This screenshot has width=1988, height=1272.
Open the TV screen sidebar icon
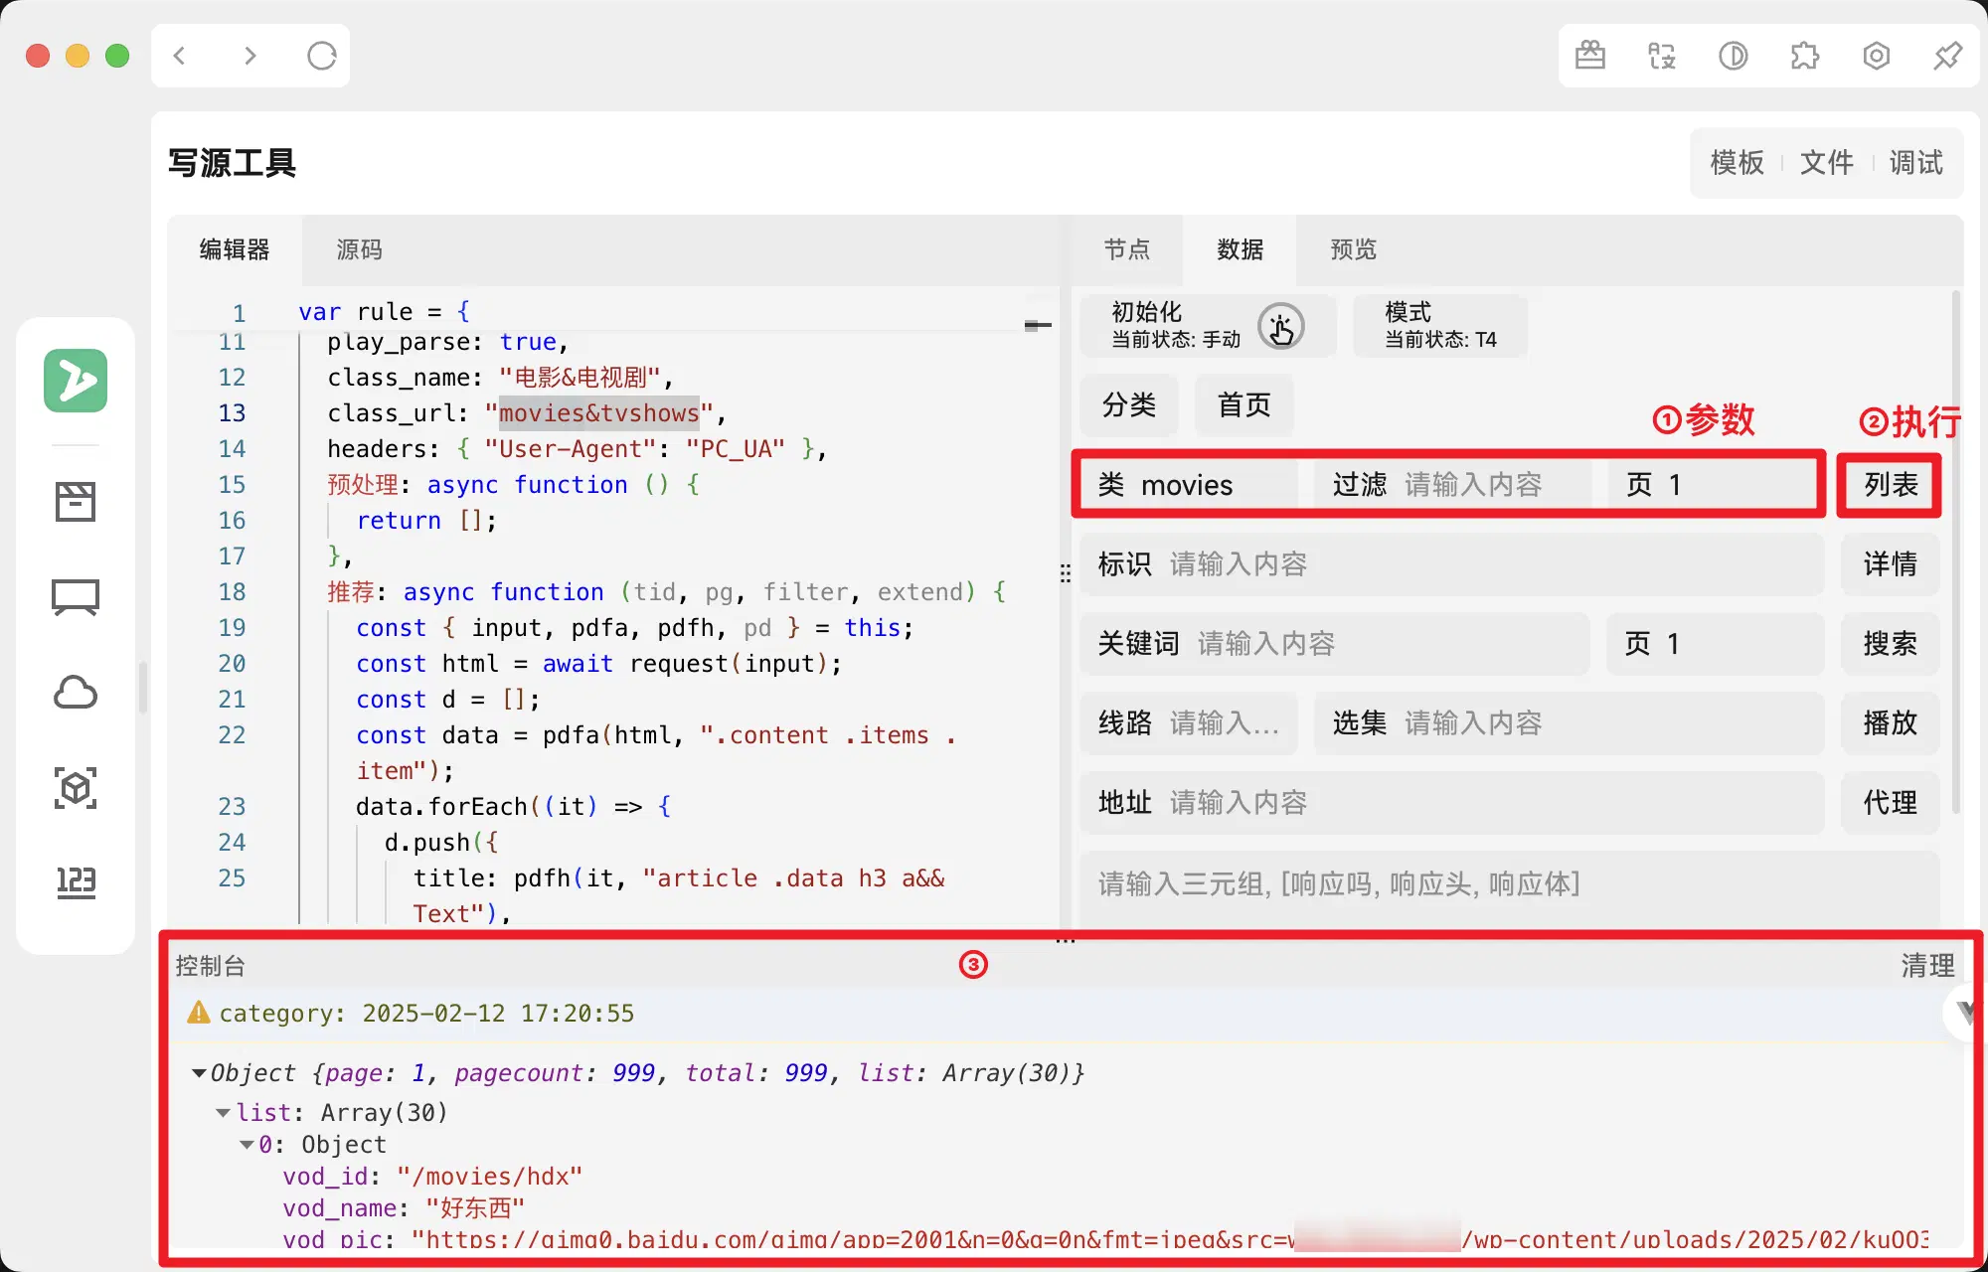coord(76,597)
